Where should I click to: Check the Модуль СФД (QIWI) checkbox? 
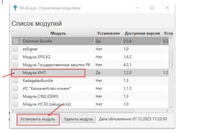click(15, 96)
